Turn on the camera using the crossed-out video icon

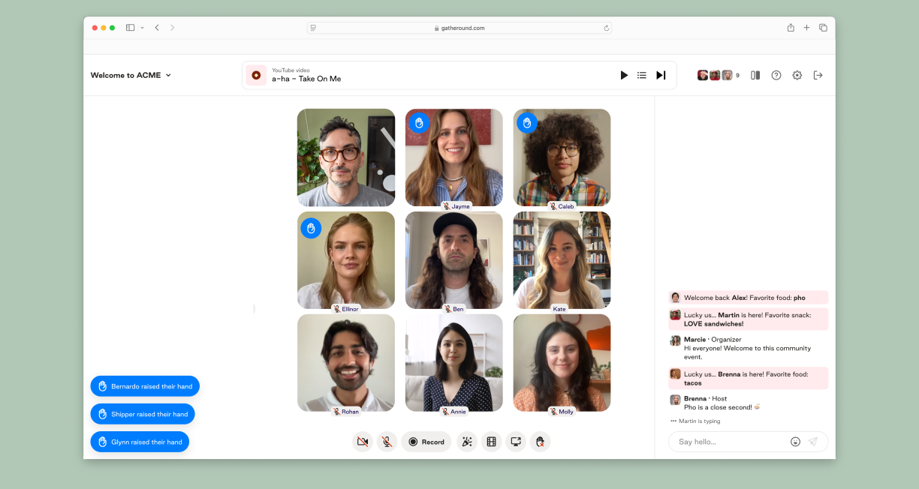[x=363, y=442]
